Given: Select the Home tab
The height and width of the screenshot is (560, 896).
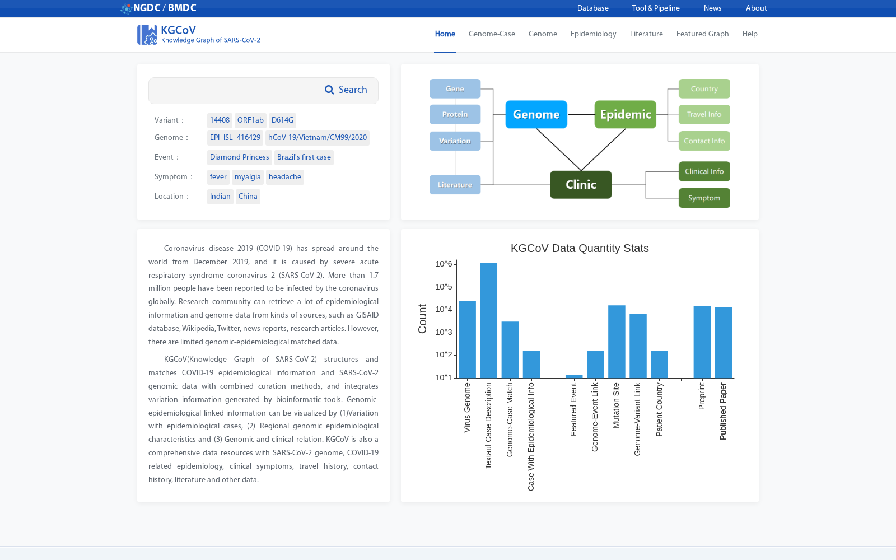Looking at the screenshot, I should click(x=445, y=34).
